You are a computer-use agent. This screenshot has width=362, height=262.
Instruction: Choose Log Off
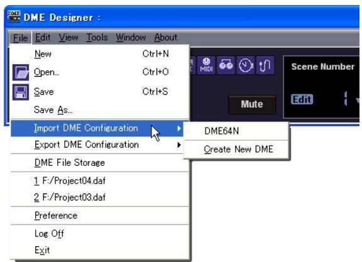[x=100, y=234]
